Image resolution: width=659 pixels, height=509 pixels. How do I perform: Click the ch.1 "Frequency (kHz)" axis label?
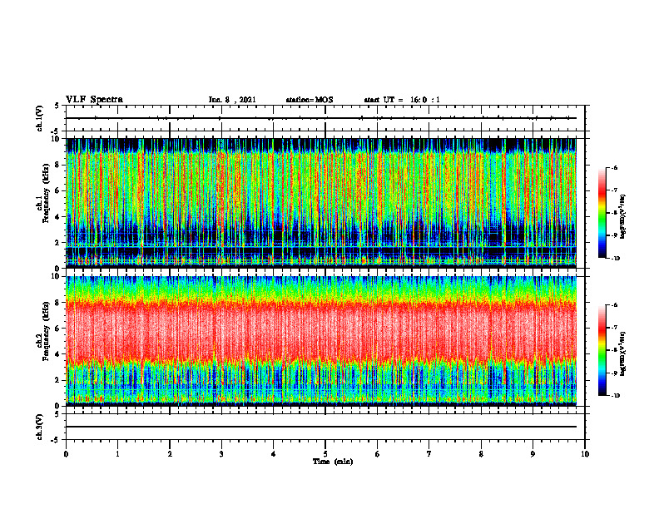tap(45, 193)
